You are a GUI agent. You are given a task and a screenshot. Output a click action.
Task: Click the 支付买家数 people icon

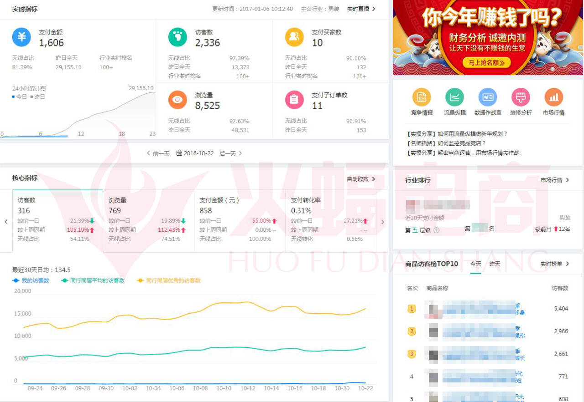click(x=294, y=37)
